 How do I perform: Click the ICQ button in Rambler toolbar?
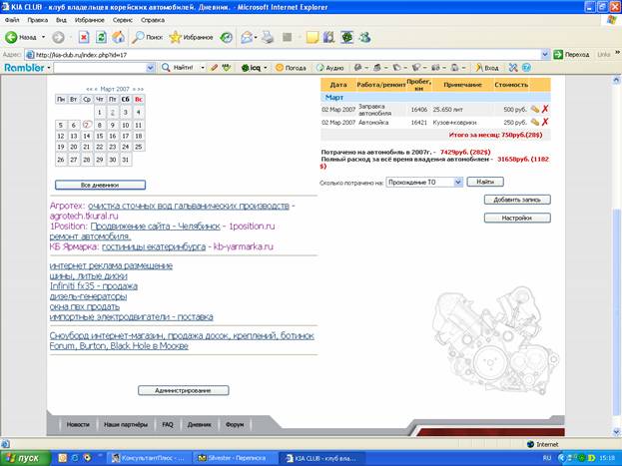point(252,67)
